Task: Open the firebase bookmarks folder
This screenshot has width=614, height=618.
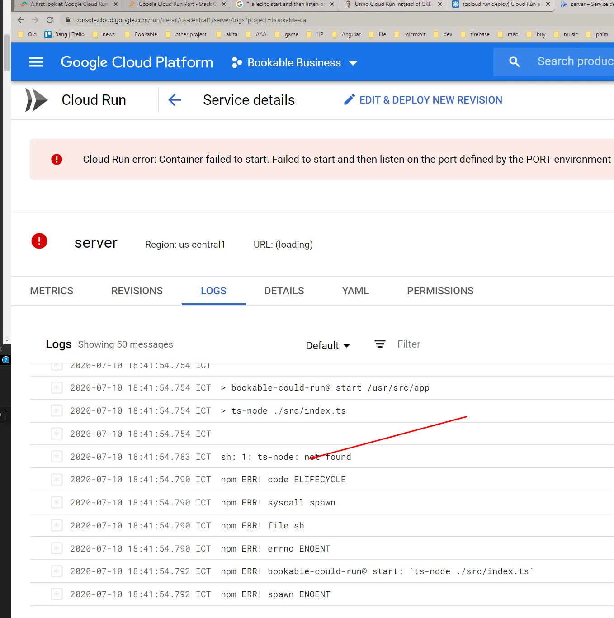Action: [475, 34]
